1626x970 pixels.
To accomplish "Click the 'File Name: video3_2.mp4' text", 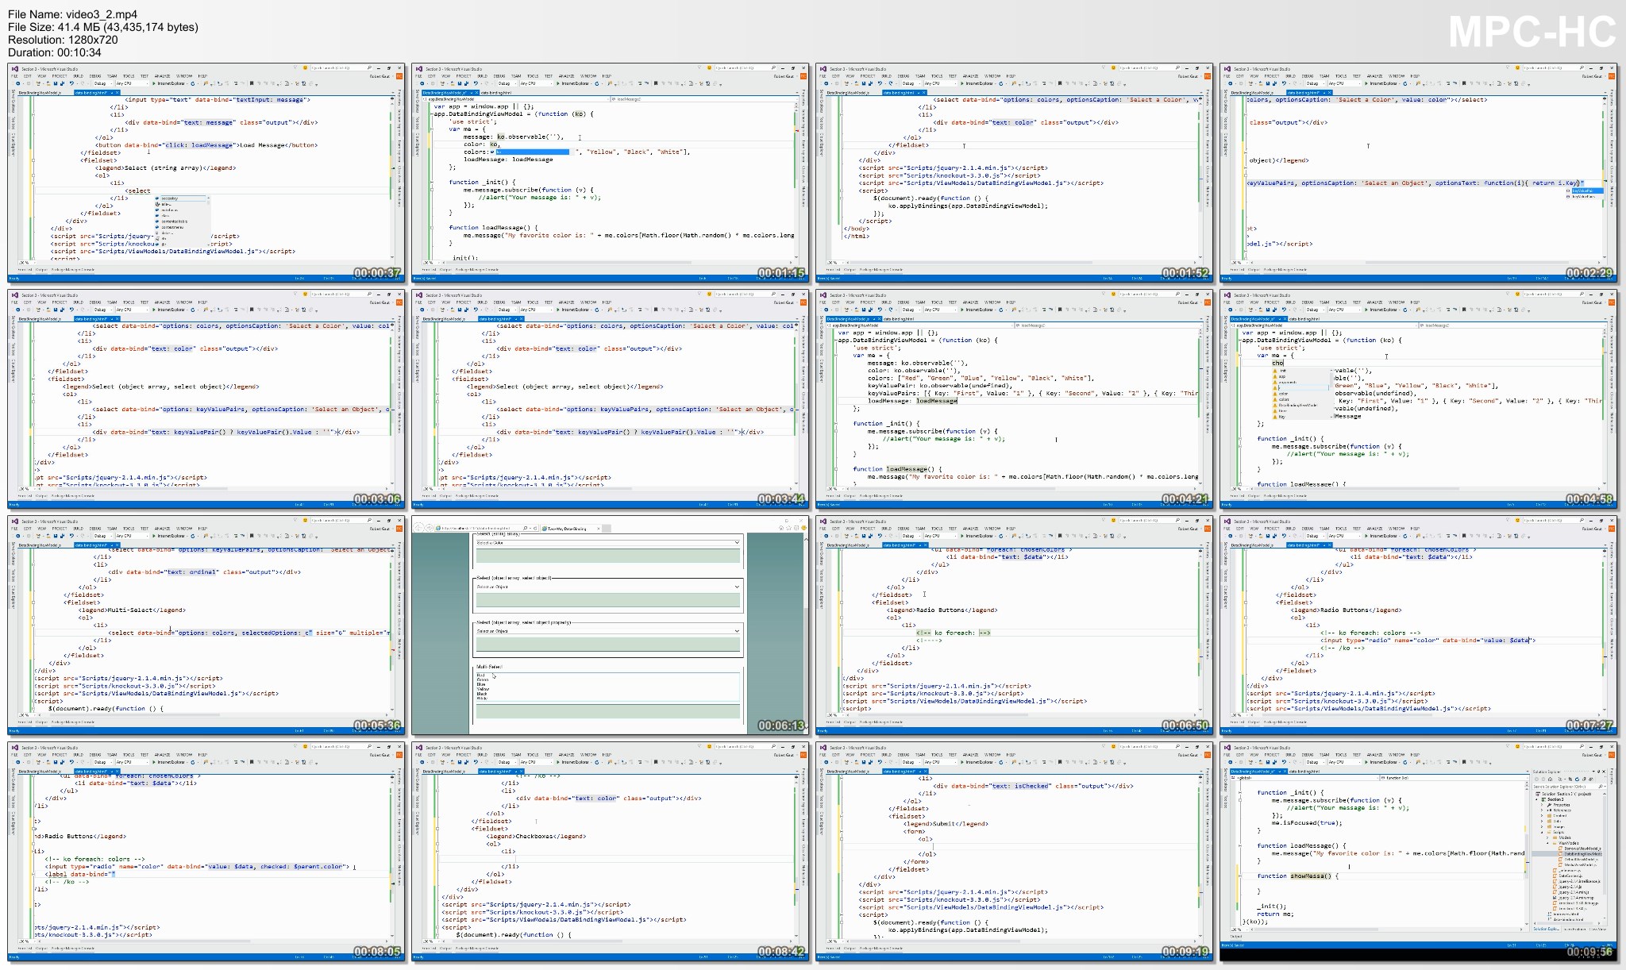I will [x=72, y=14].
